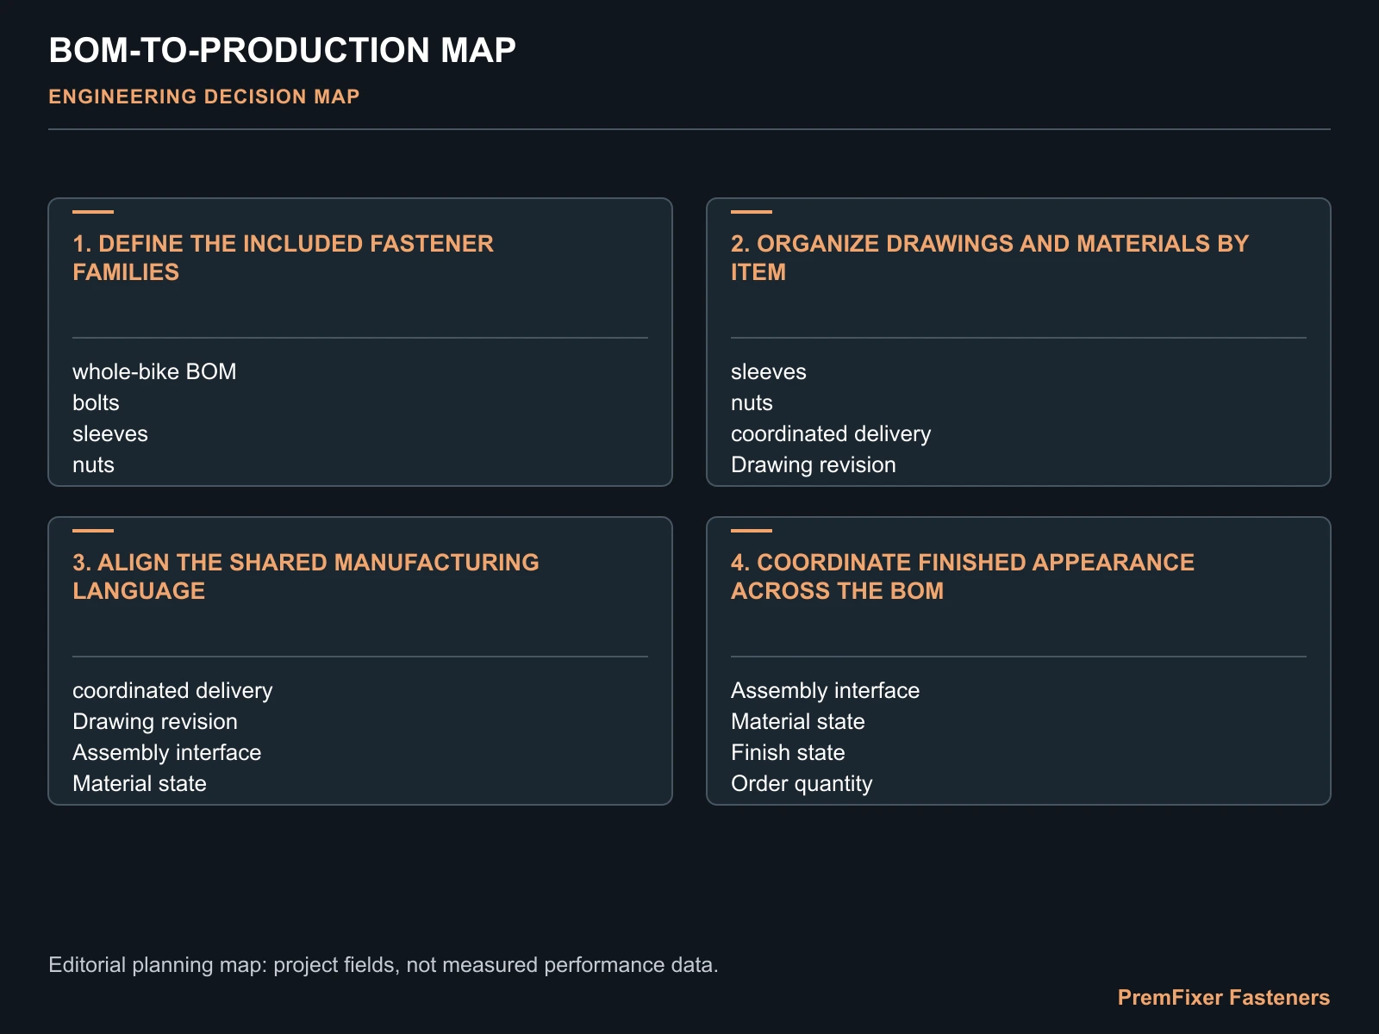
Task: Click the "PremFixer Fasteners" brand label
Action: (x=1224, y=997)
